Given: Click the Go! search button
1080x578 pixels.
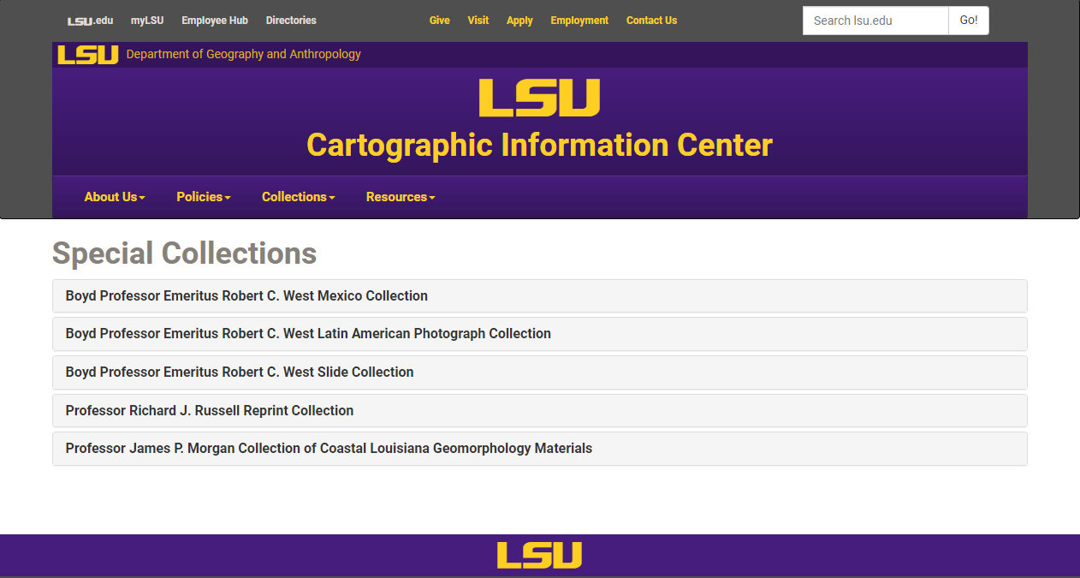Looking at the screenshot, I should pos(969,21).
